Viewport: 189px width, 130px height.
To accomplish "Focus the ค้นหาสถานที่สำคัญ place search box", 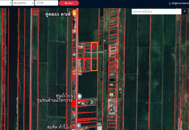I will point(156,12).
